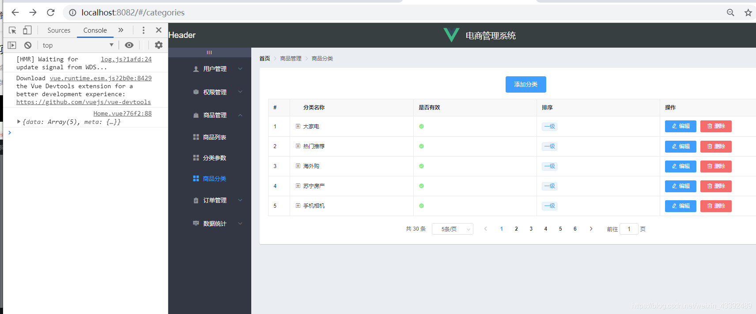Activate DevTools inspect element picker

[12, 30]
